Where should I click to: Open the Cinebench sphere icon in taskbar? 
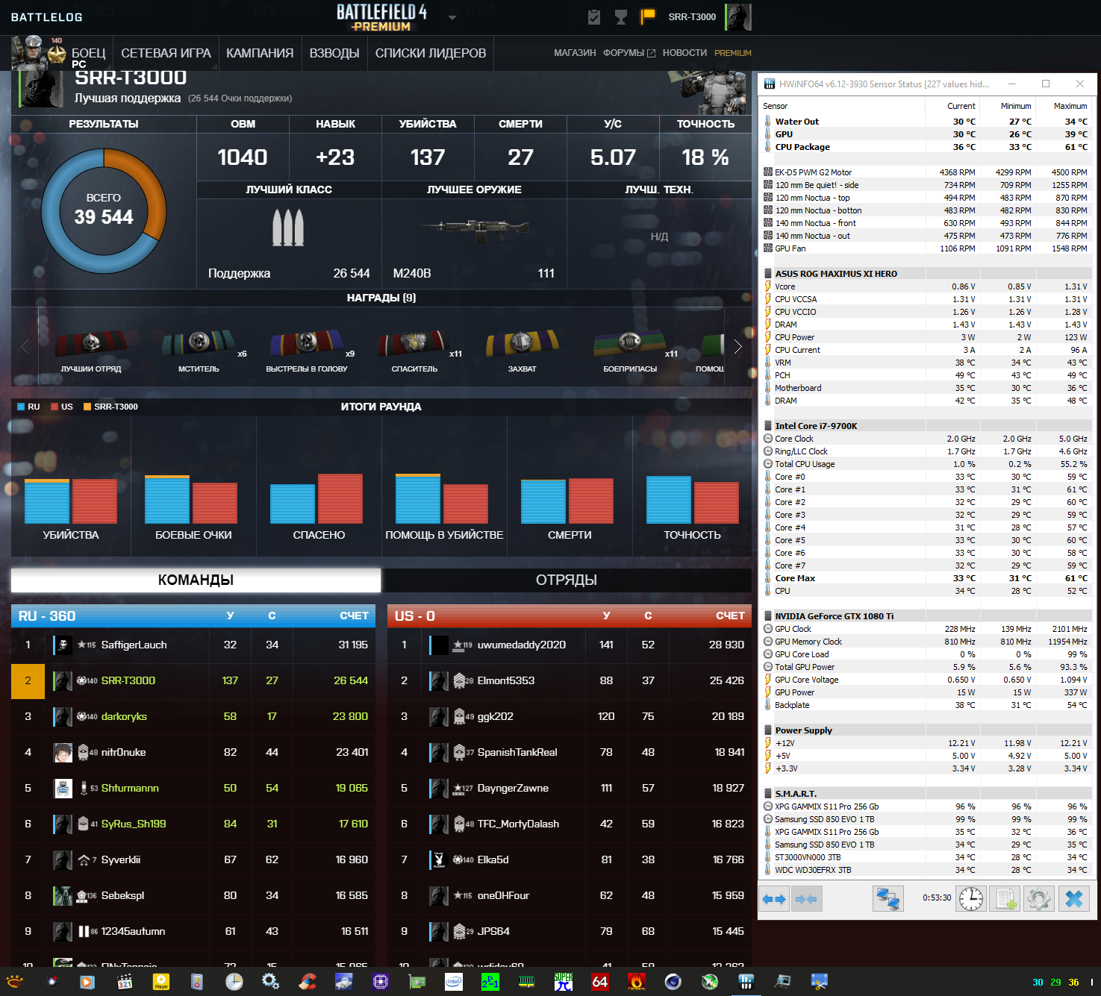coord(673,981)
